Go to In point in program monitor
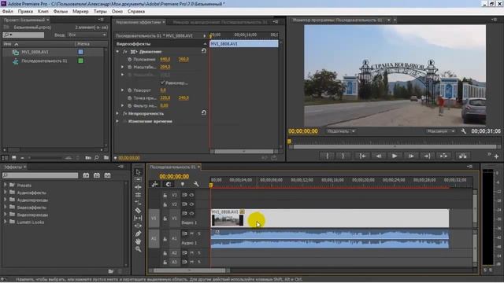The width and height of the screenshot is (504, 283). click(362, 156)
